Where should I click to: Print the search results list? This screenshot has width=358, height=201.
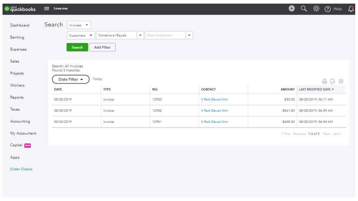324,81
